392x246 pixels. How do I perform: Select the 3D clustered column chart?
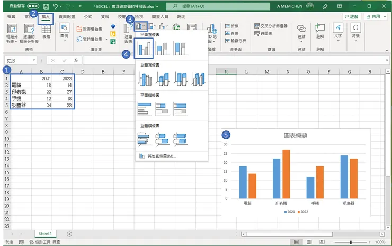pyautogui.click(x=145, y=79)
